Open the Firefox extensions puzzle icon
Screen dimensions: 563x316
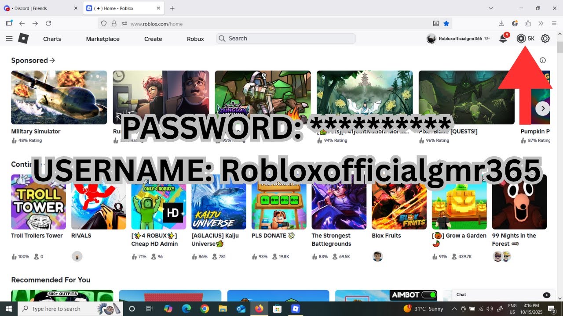pos(528,23)
